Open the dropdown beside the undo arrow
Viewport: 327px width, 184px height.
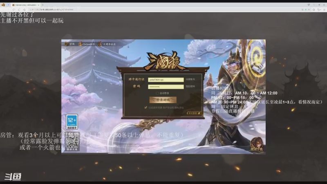tap(320, 10)
